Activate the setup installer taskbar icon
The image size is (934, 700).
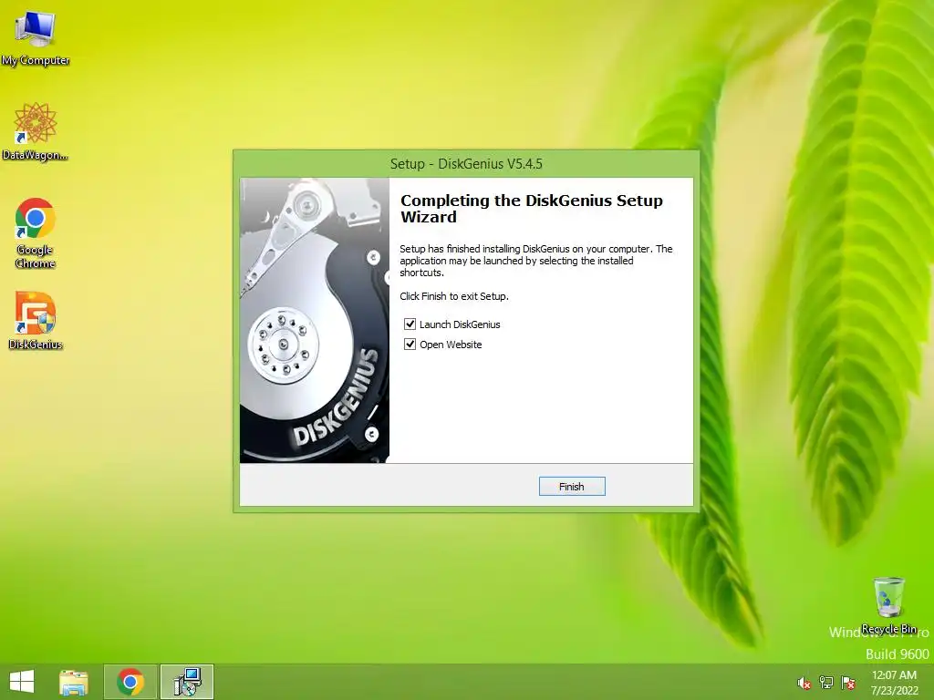[187, 682]
